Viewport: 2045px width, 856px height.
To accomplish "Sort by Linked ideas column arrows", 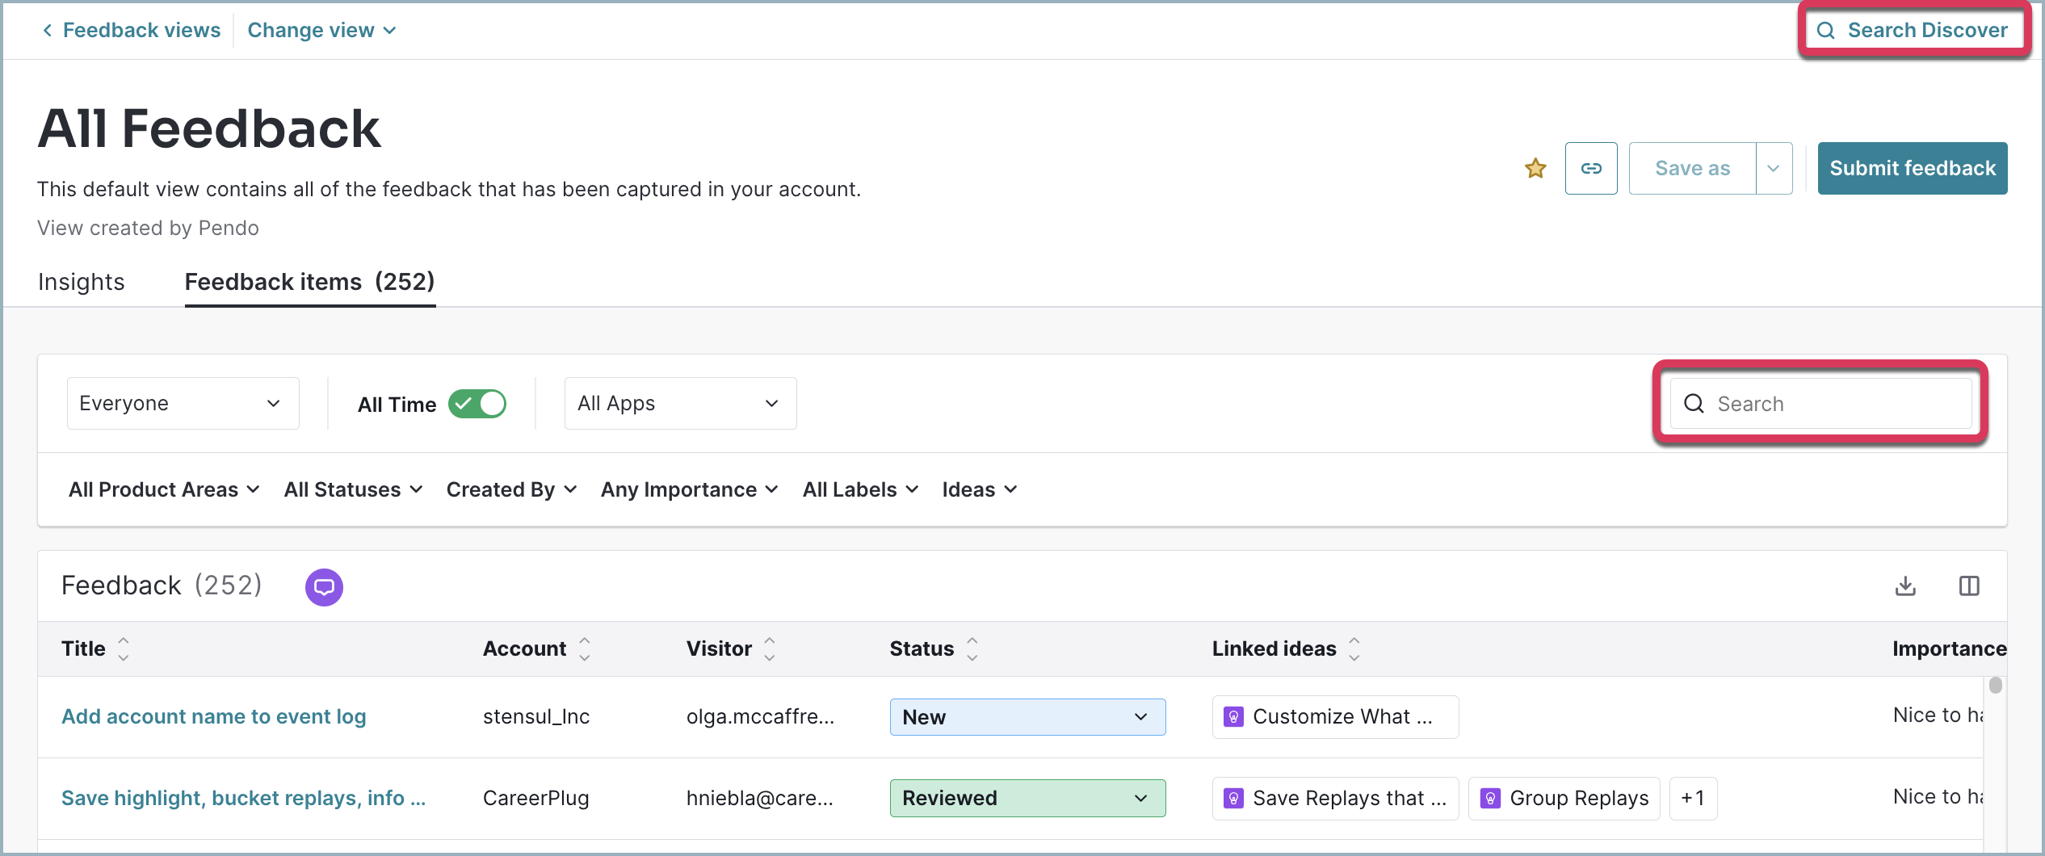I will pos(1354,648).
